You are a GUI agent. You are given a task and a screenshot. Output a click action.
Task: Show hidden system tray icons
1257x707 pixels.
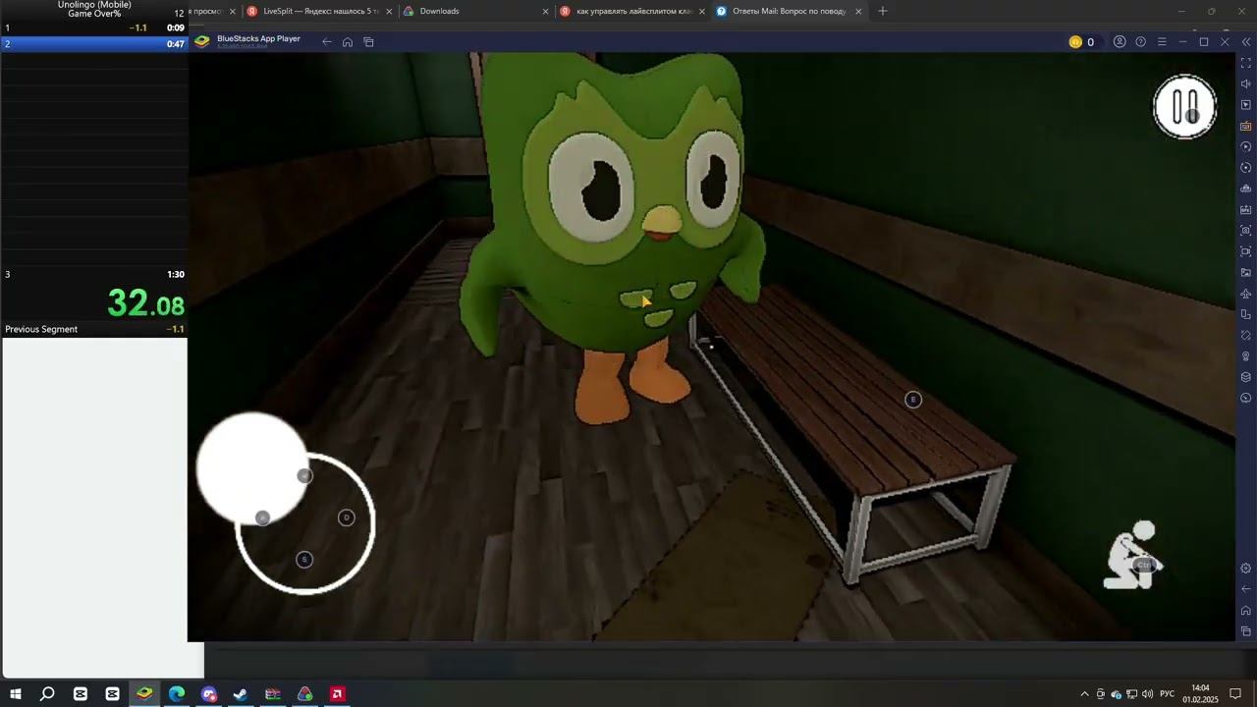pos(1084,694)
